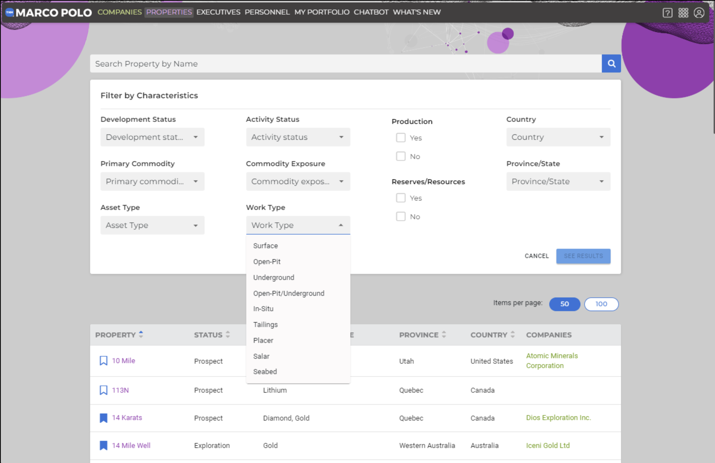Screen dimensions: 715x463
Task: Open My Portfolio nav tab
Action: point(322,12)
